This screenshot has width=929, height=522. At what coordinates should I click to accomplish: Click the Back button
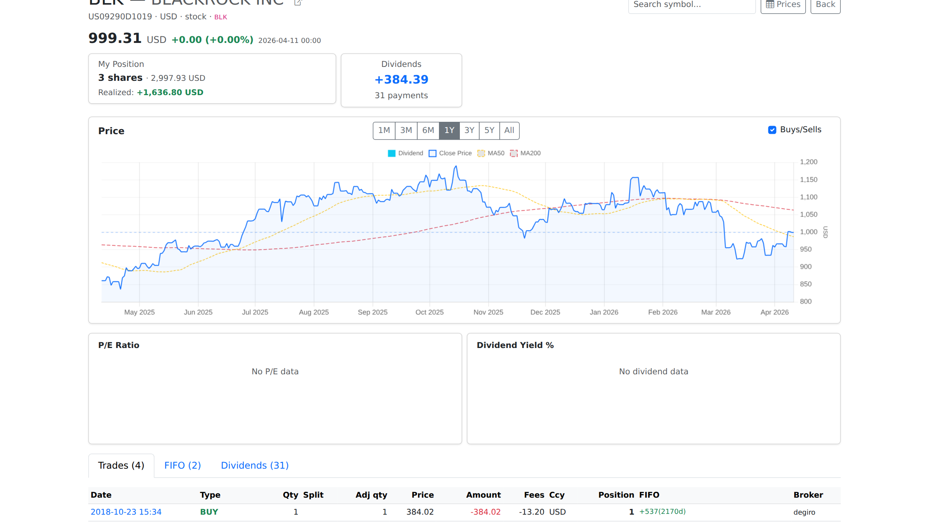825,5
